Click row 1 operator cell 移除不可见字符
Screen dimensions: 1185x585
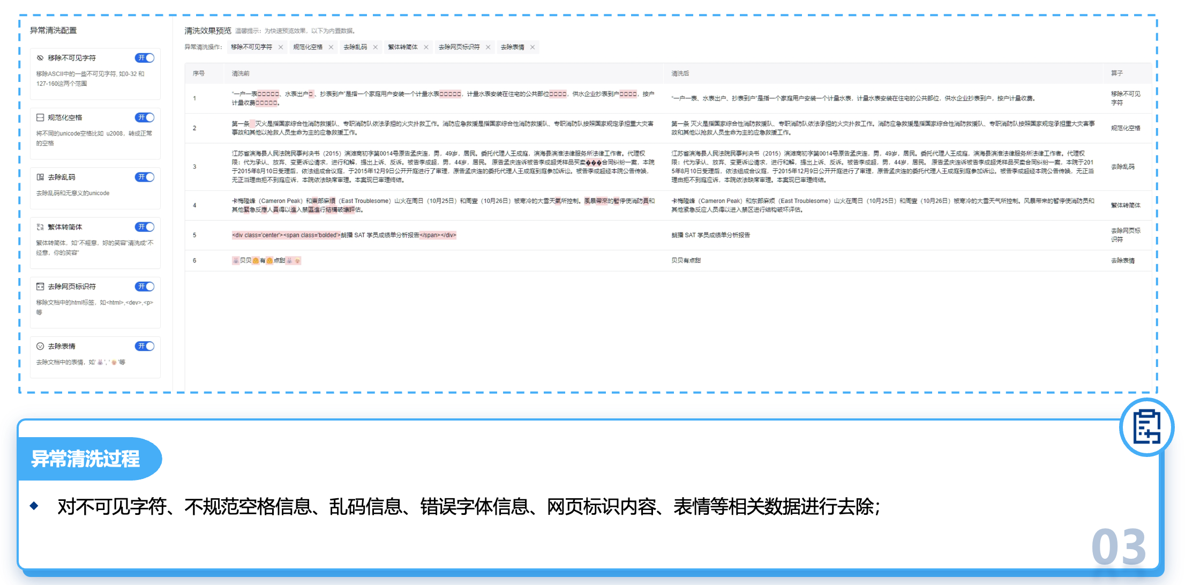point(1126,98)
